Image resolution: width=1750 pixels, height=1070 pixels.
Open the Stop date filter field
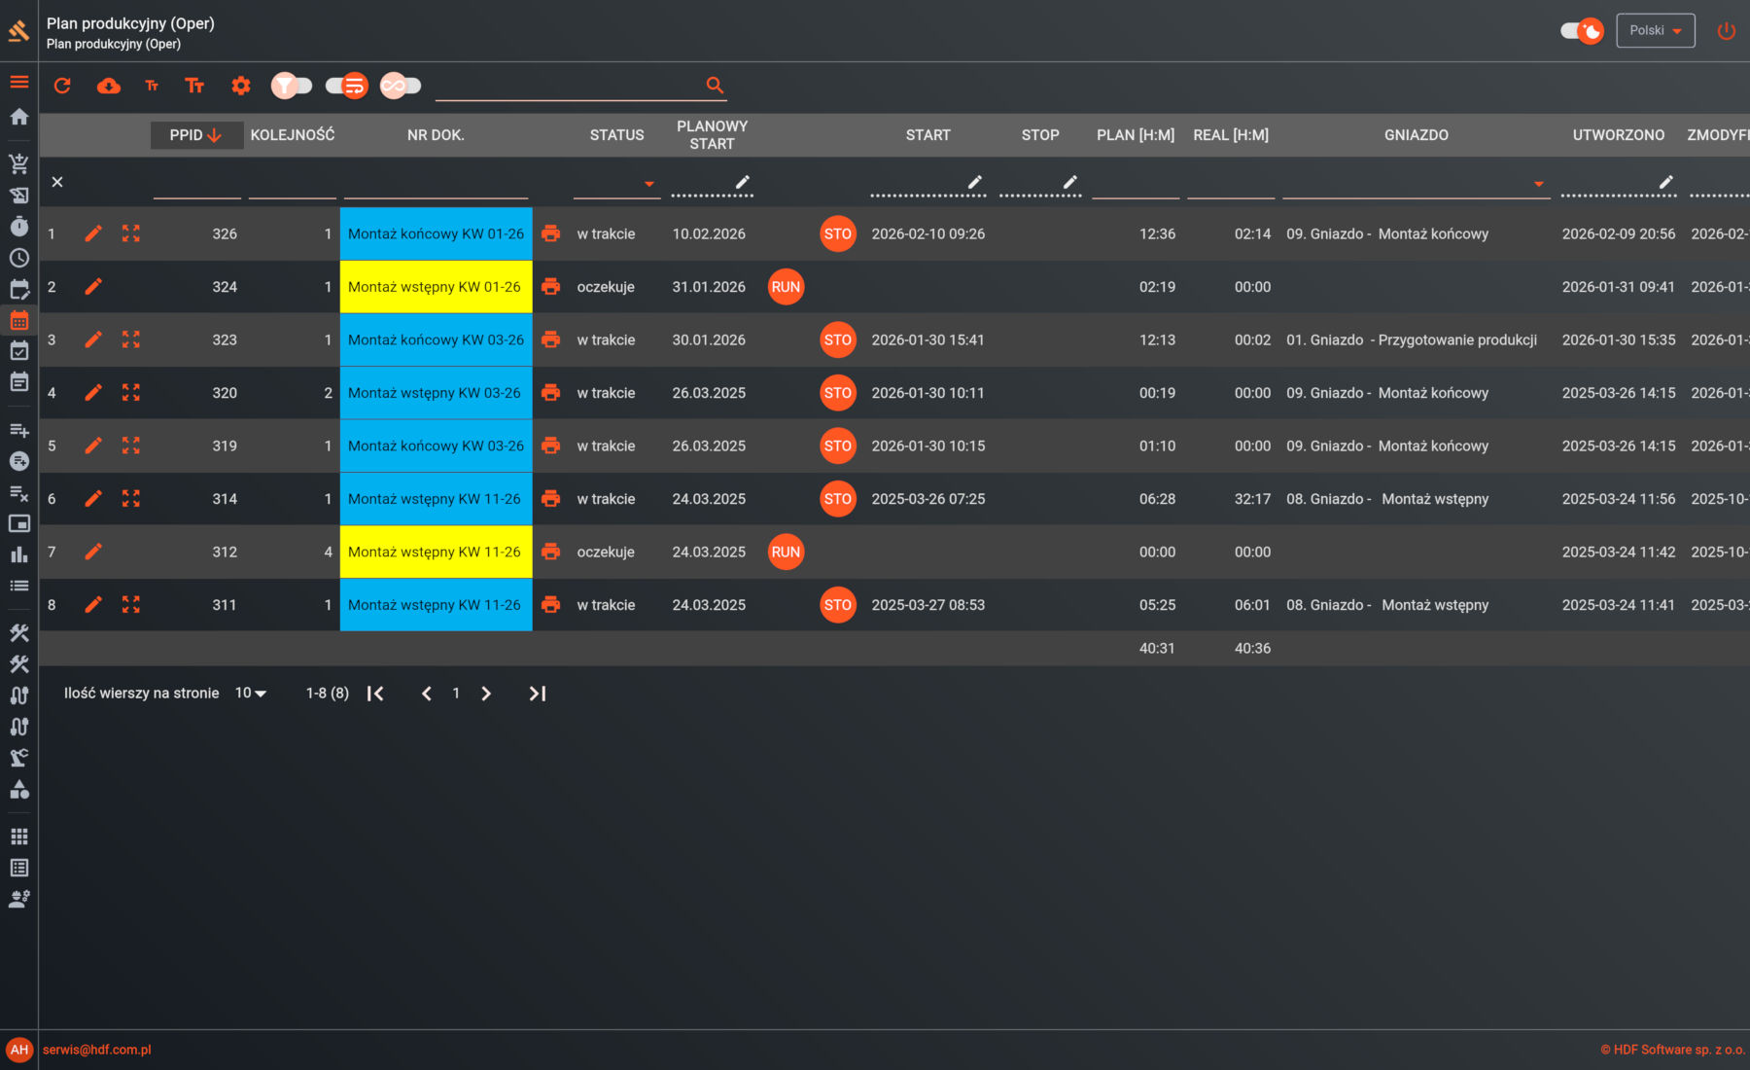coord(1040,183)
